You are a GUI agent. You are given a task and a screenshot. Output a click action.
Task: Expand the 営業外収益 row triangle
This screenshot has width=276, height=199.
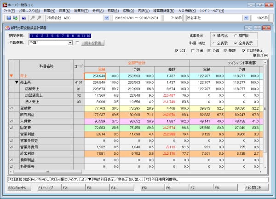(11, 140)
